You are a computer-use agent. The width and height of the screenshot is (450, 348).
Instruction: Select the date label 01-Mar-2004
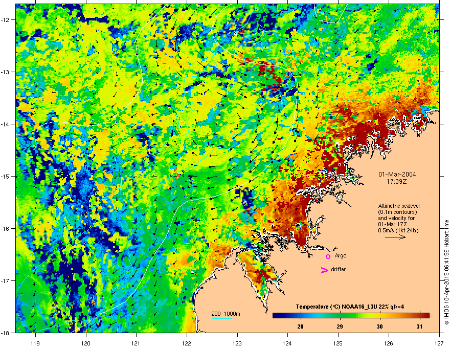coord(397,175)
